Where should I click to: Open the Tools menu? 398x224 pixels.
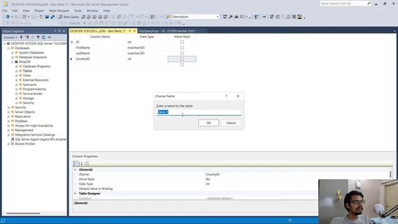78,11
